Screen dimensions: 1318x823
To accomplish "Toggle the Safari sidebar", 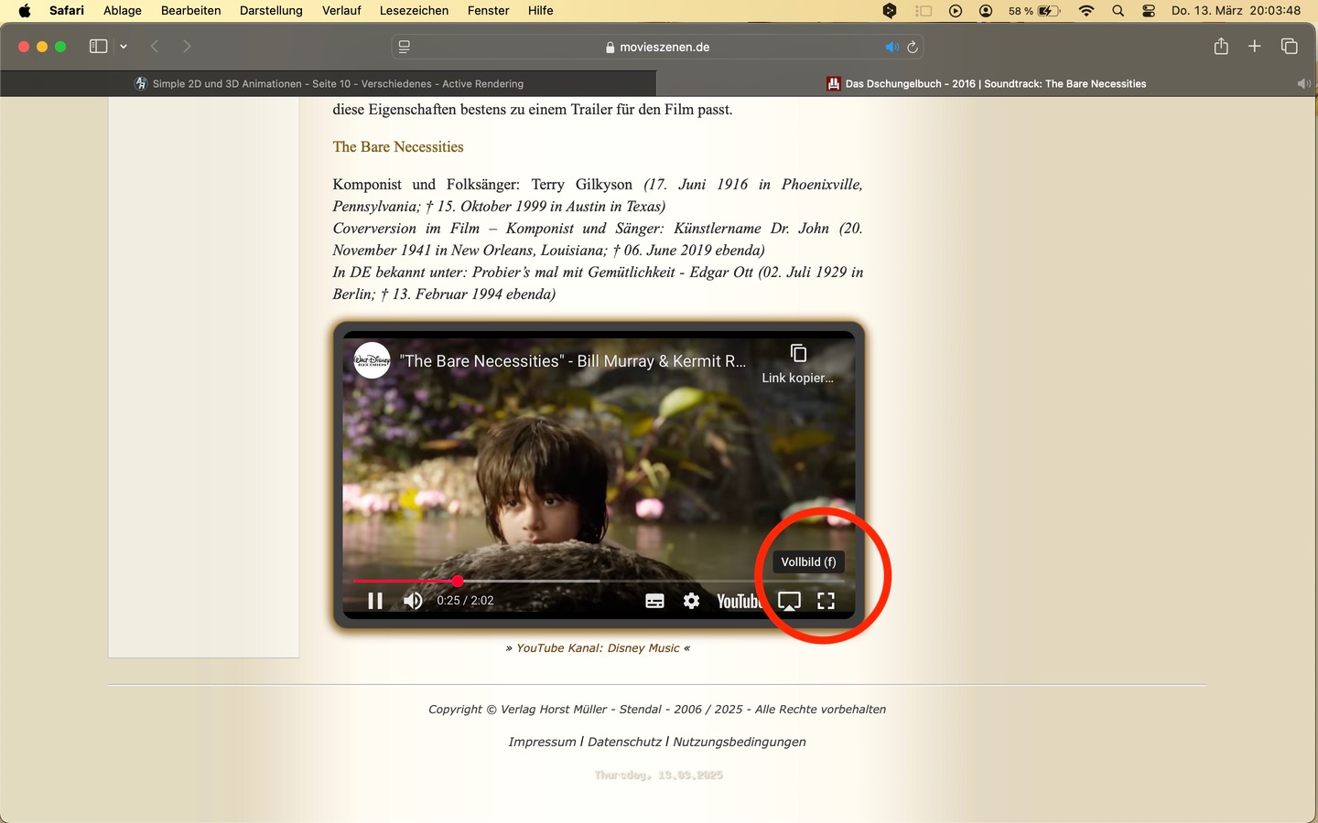I will point(98,47).
